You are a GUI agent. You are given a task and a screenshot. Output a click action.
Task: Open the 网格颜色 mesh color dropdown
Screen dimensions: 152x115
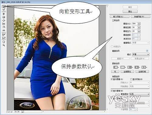click(140, 86)
